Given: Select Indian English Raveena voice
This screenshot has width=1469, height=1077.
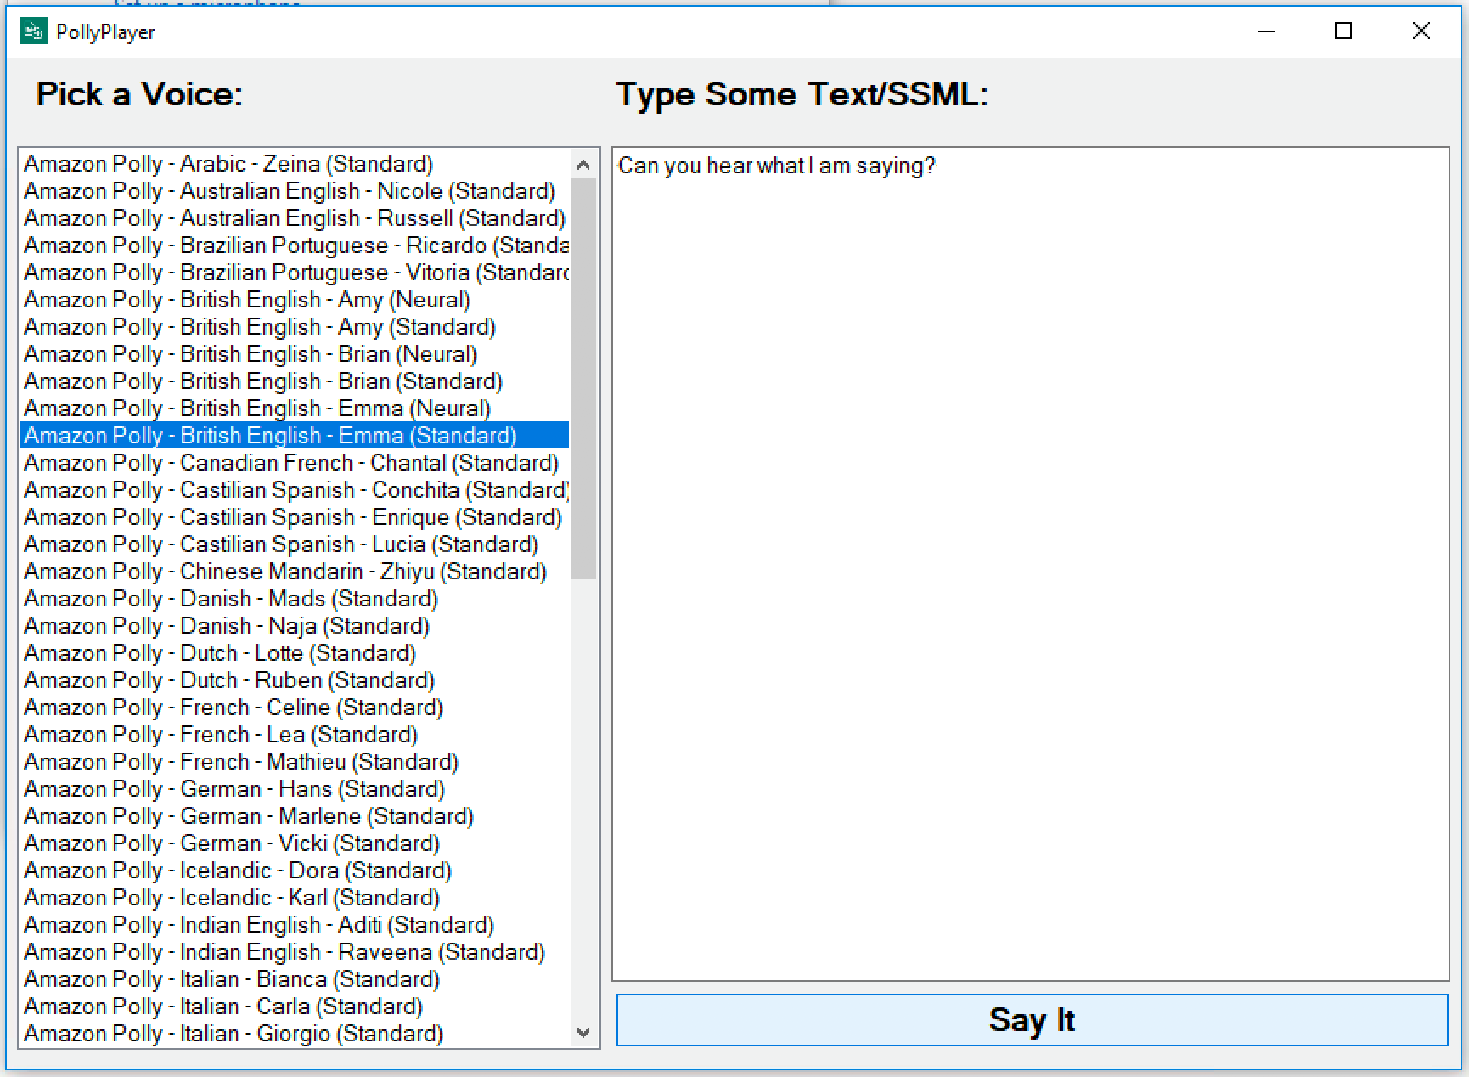Looking at the screenshot, I should [x=284, y=952].
